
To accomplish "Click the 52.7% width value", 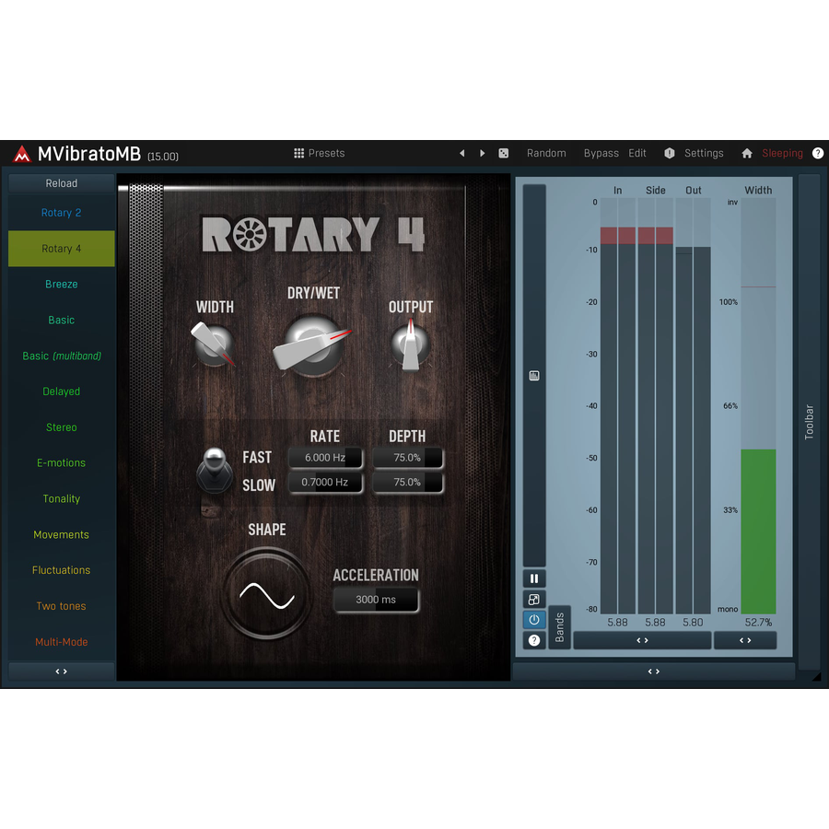I will tap(758, 623).
